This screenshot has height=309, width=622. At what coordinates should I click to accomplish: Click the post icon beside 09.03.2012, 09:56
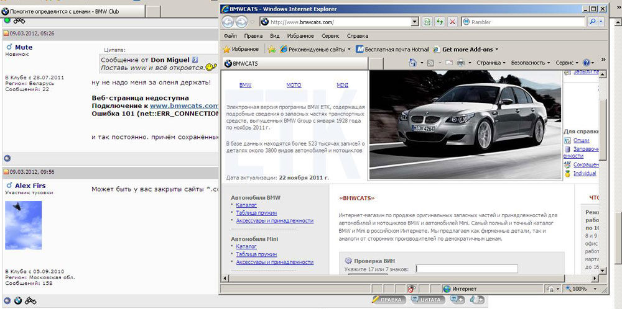pyautogui.click(x=6, y=172)
